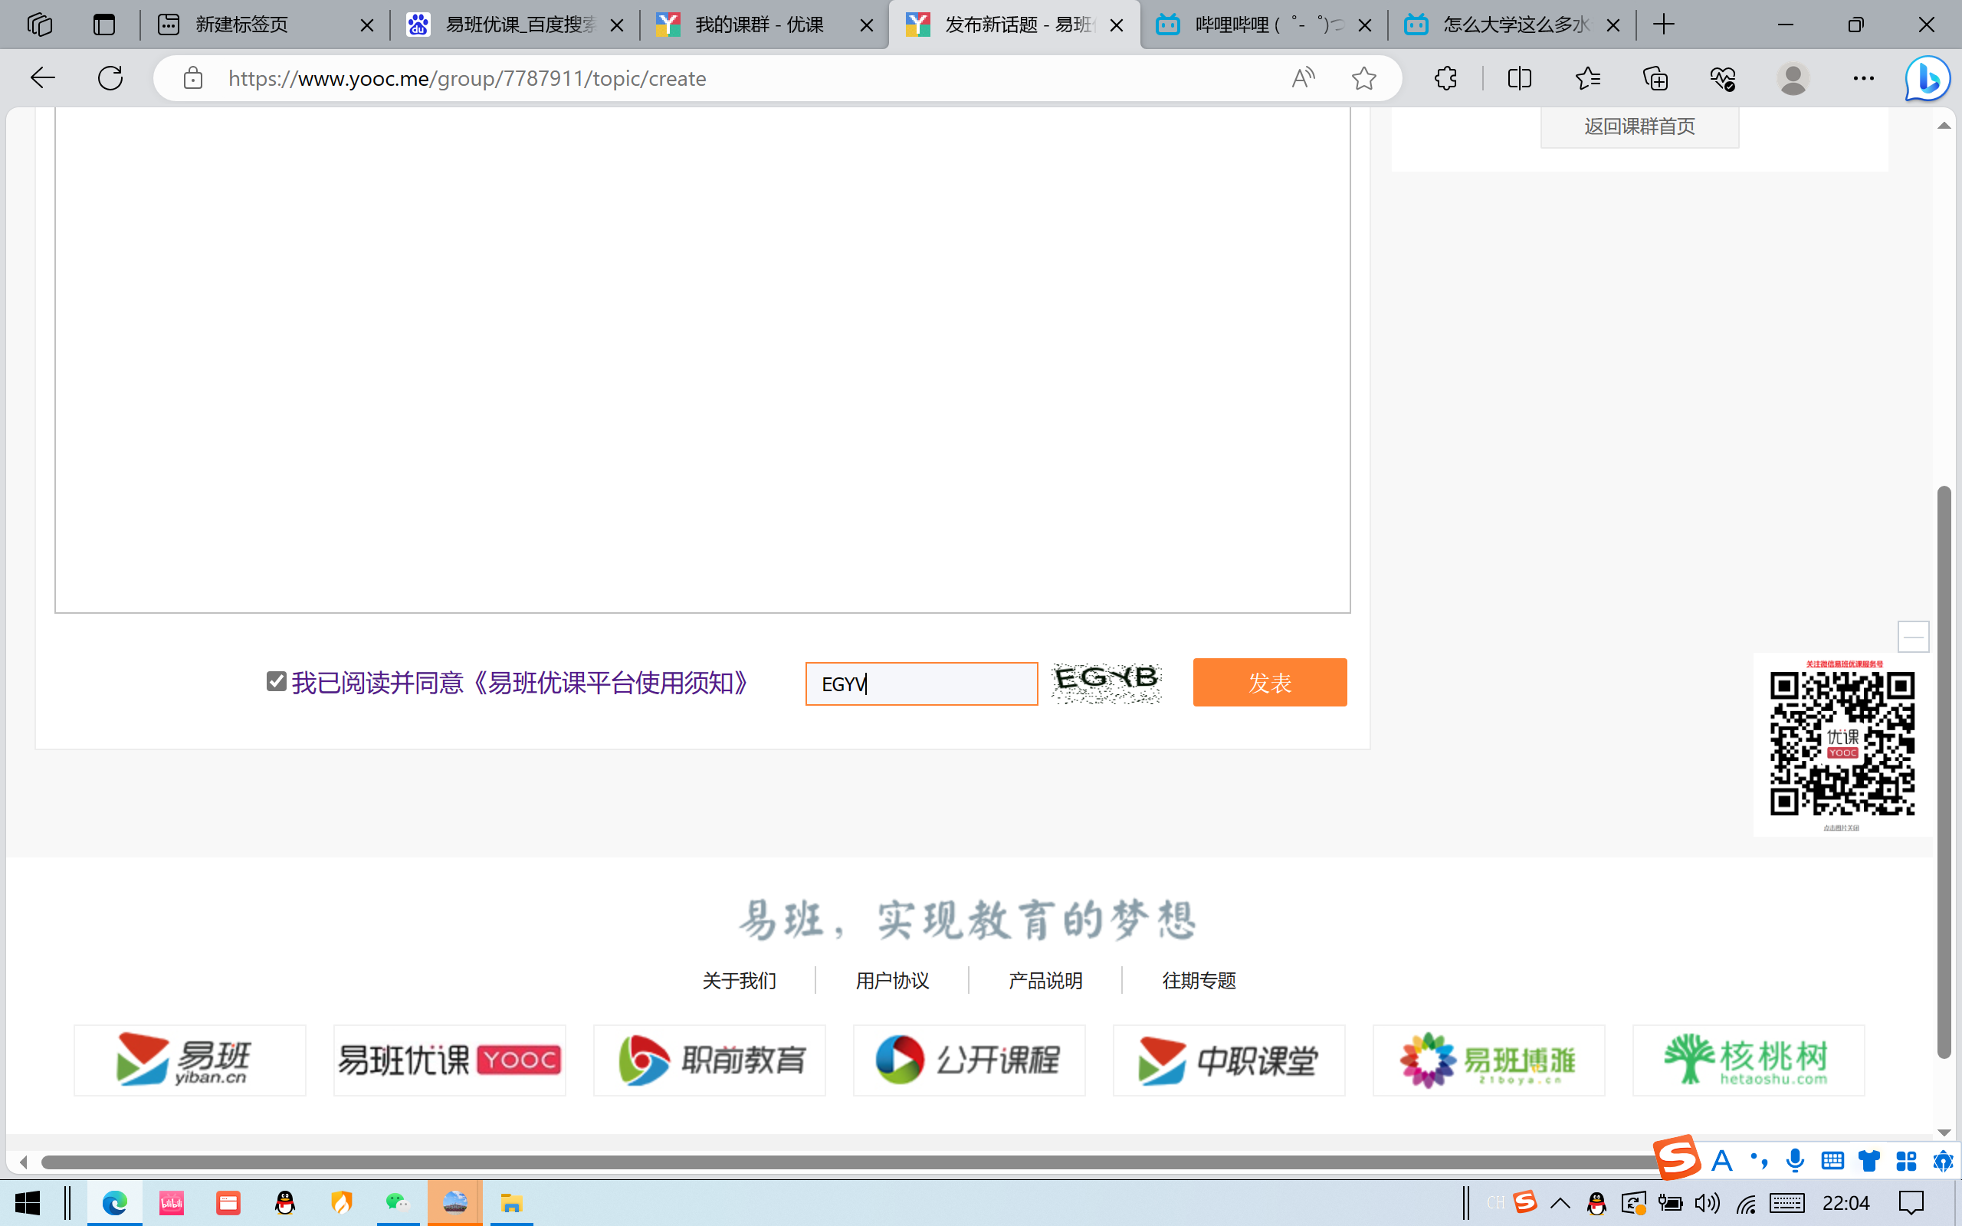
Task: Open the split screen view icon
Action: tap(1519, 79)
